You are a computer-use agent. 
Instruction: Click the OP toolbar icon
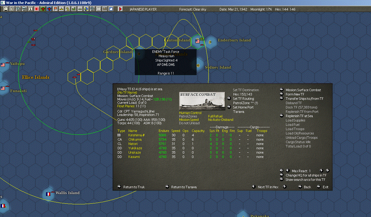click(98, 9)
